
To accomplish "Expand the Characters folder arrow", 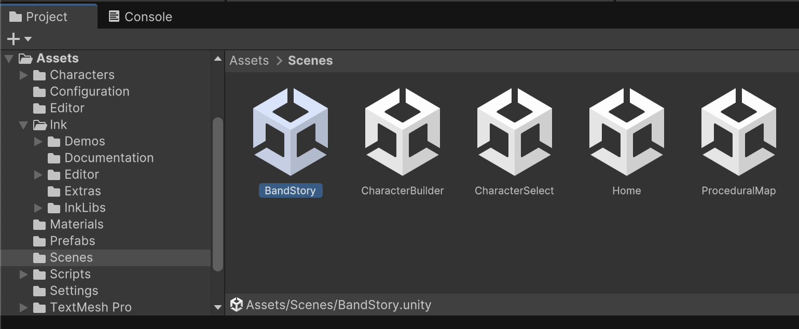I will (23, 75).
